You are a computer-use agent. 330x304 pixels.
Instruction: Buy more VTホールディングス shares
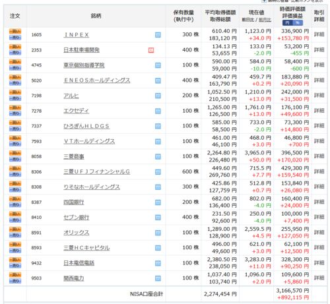pos(15,138)
